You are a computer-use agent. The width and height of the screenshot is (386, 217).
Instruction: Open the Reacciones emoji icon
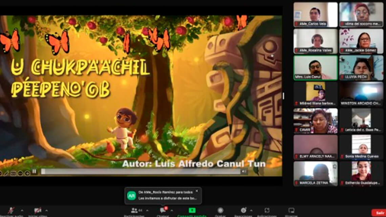[x=243, y=211]
